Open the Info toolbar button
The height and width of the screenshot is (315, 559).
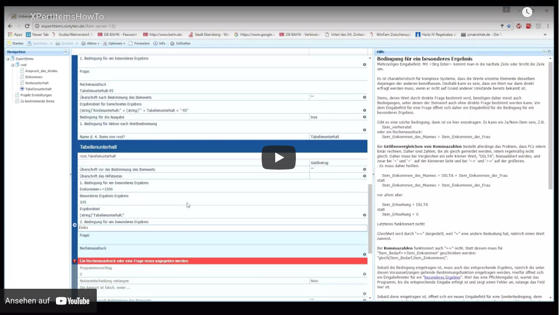[159, 43]
